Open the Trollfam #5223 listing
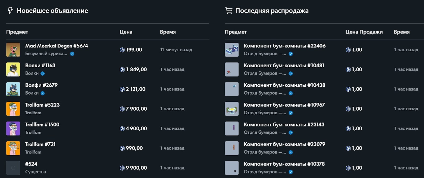The height and width of the screenshot is (178, 424). [x=42, y=105]
